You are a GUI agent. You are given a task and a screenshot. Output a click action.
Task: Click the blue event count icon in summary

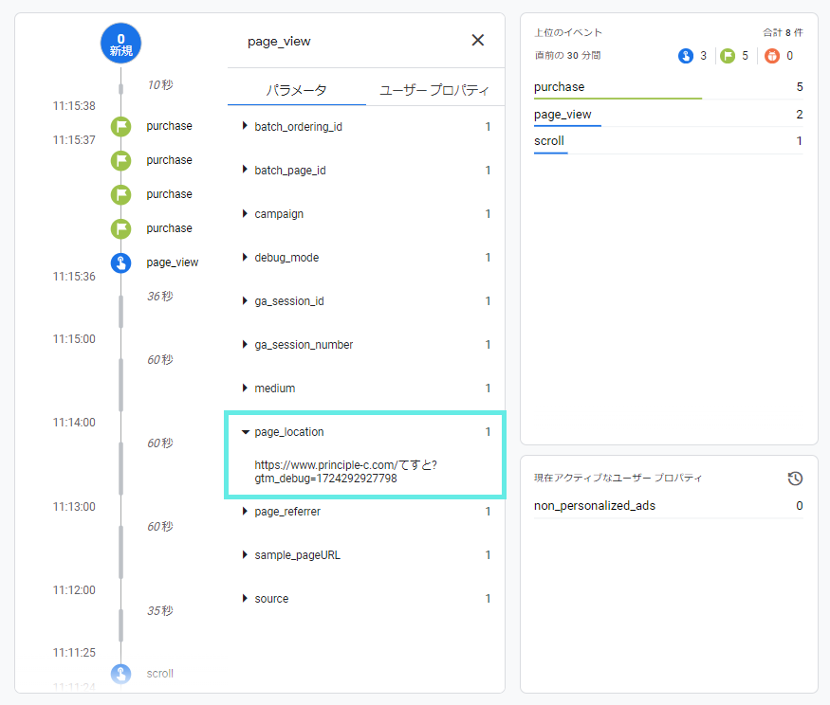(x=686, y=56)
